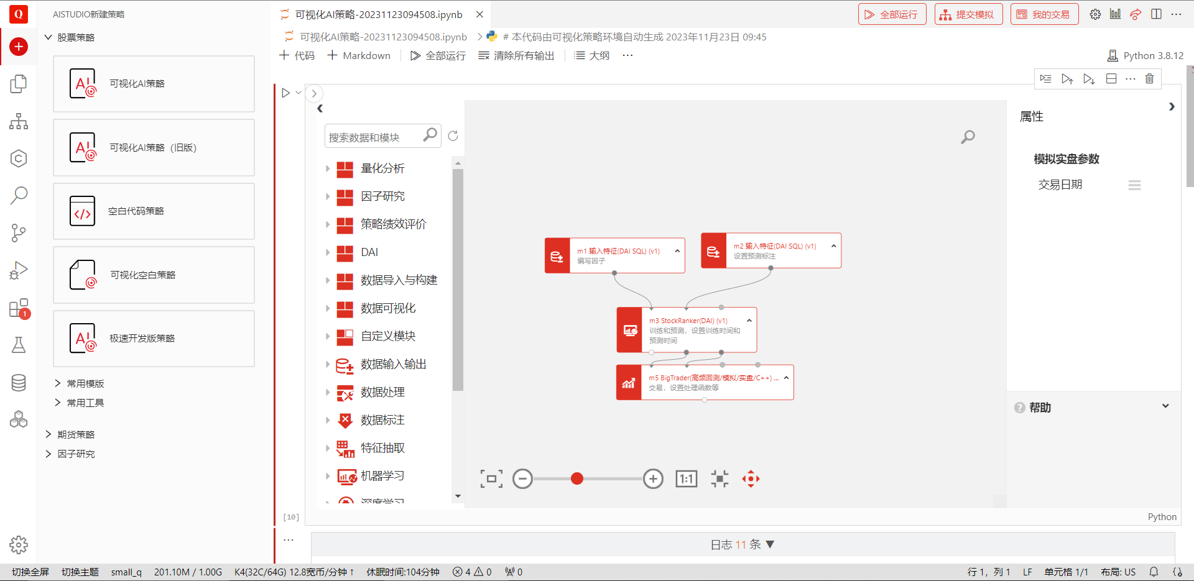Reset canvas zoom with 1:1 icon
The image size is (1194, 581).
coord(686,478)
